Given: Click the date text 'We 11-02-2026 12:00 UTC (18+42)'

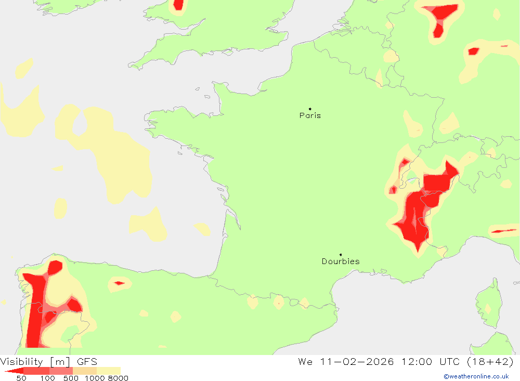Looking at the screenshot, I should coord(406,361).
